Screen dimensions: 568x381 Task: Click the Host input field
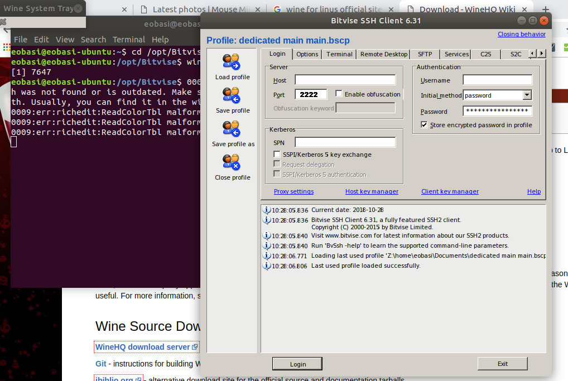click(x=345, y=80)
